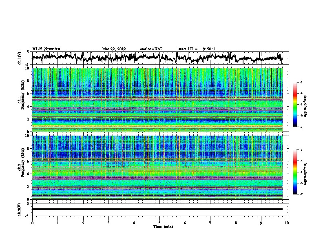Click the ch.1 PSD color scale bar
This screenshot has width=323, height=250.
point(295,105)
